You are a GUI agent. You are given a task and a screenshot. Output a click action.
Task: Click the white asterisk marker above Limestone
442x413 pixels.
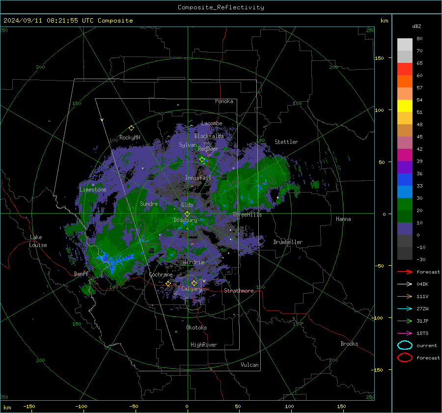[93, 185]
